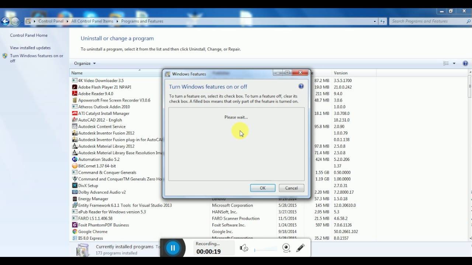Image resolution: width=472 pixels, height=265 pixels.
Task: Pause the screen recording
Action: point(173,248)
